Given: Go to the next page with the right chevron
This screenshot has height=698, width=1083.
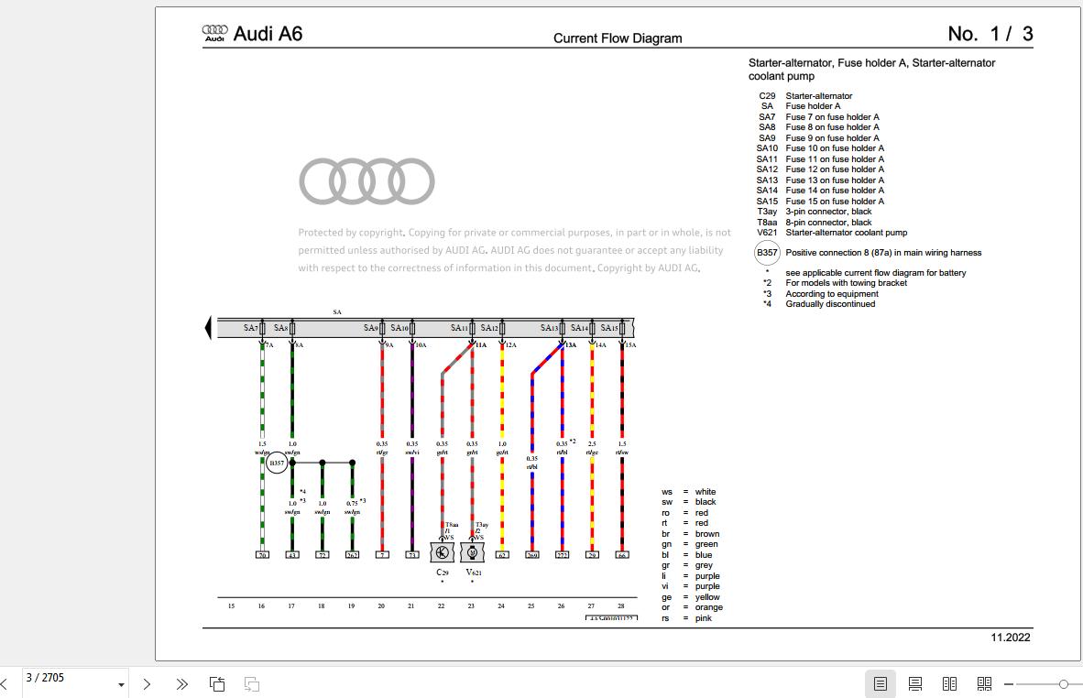Looking at the screenshot, I should pyautogui.click(x=147, y=684).
